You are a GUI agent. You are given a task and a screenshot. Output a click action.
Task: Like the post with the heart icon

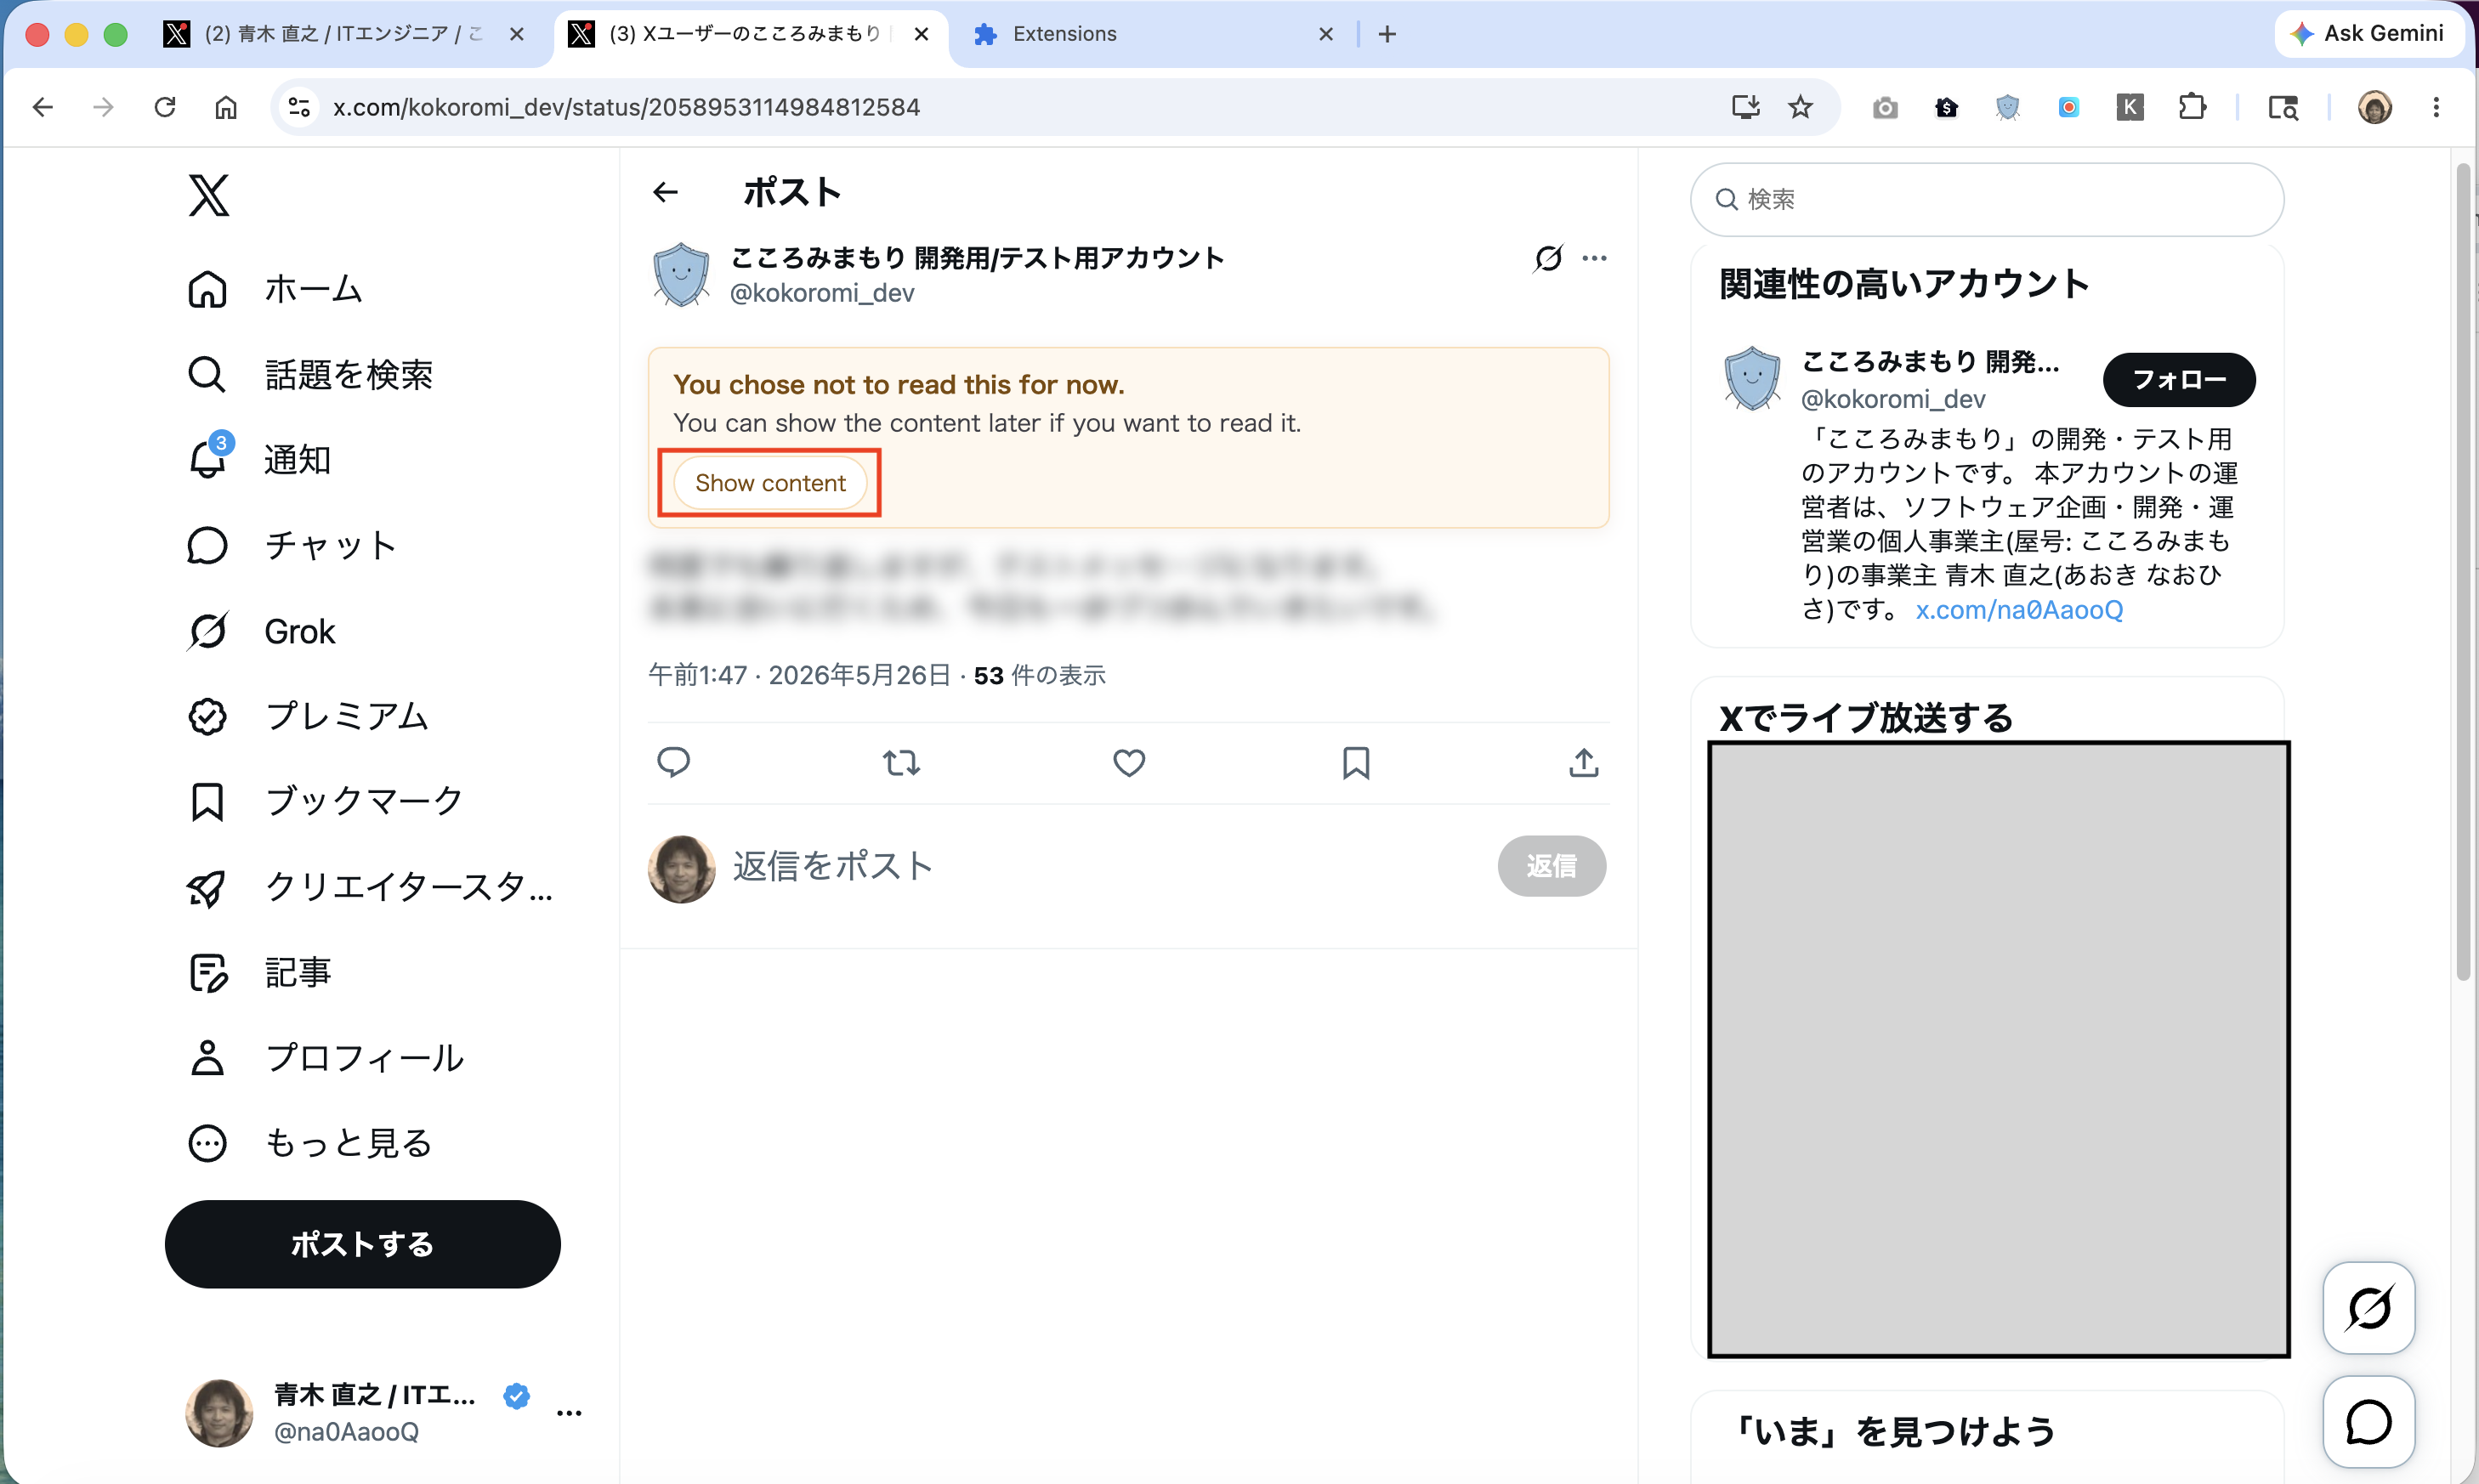tap(1129, 763)
